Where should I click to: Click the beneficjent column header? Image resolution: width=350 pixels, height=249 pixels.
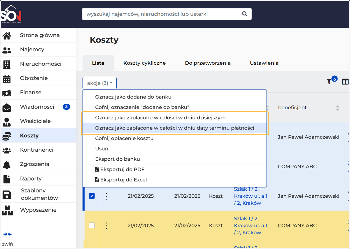coord(292,108)
